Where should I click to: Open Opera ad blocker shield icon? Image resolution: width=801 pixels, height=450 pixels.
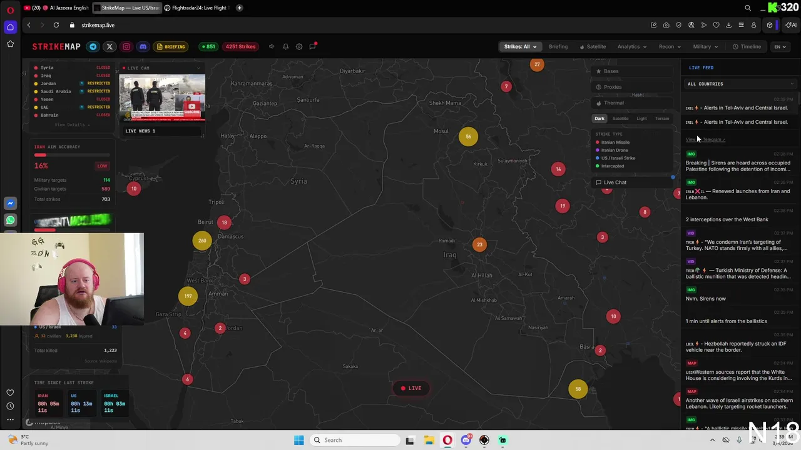pyautogui.click(x=679, y=25)
